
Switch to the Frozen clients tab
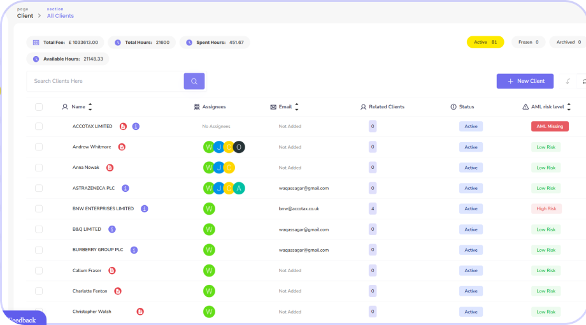tap(528, 42)
